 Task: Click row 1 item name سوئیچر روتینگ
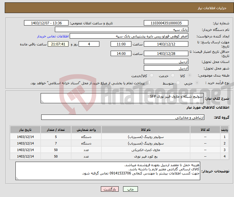coord(146,137)
